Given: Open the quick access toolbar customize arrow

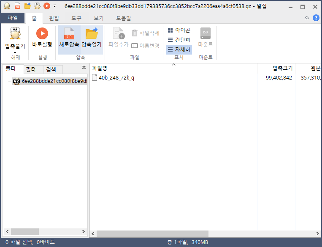Looking at the screenshot, I should click(x=54, y=6).
